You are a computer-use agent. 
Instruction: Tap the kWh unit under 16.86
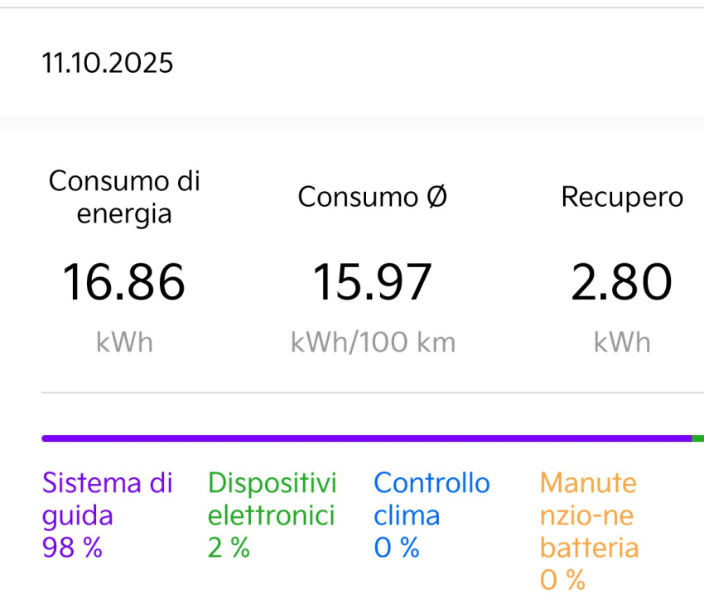[124, 342]
